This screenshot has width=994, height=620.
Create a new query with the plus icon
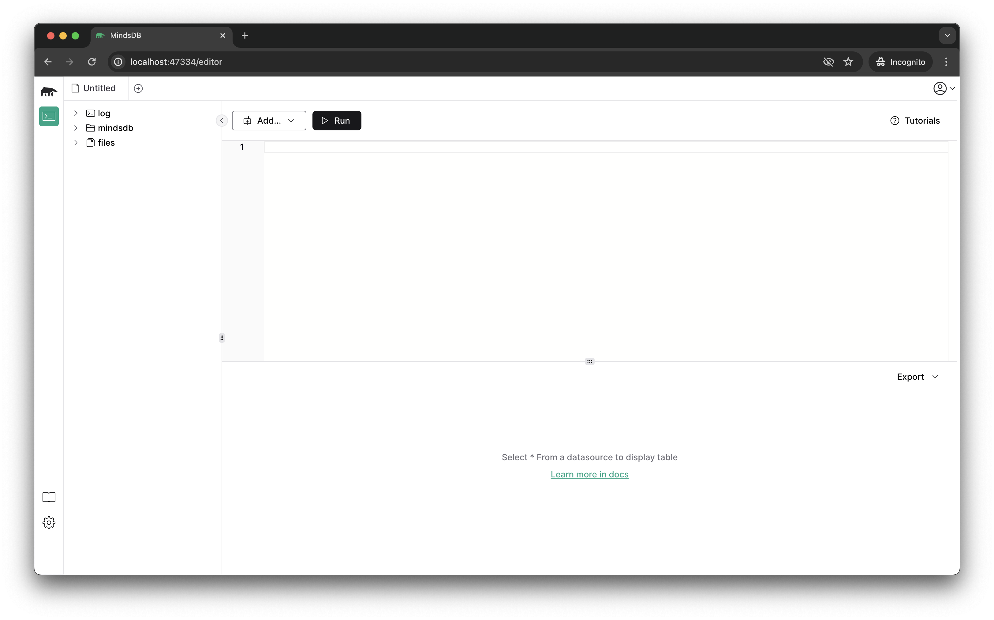[x=138, y=88]
